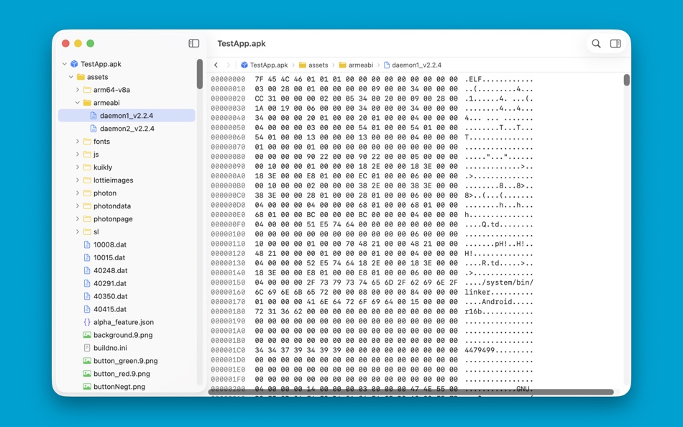The height and width of the screenshot is (427, 683).
Task: Click the hex view horizontal scrollbar
Action: 411,392
